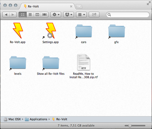This screenshot has width=152, height=129.
Task: Click the window zoom traffic light button
Action: point(16,5)
